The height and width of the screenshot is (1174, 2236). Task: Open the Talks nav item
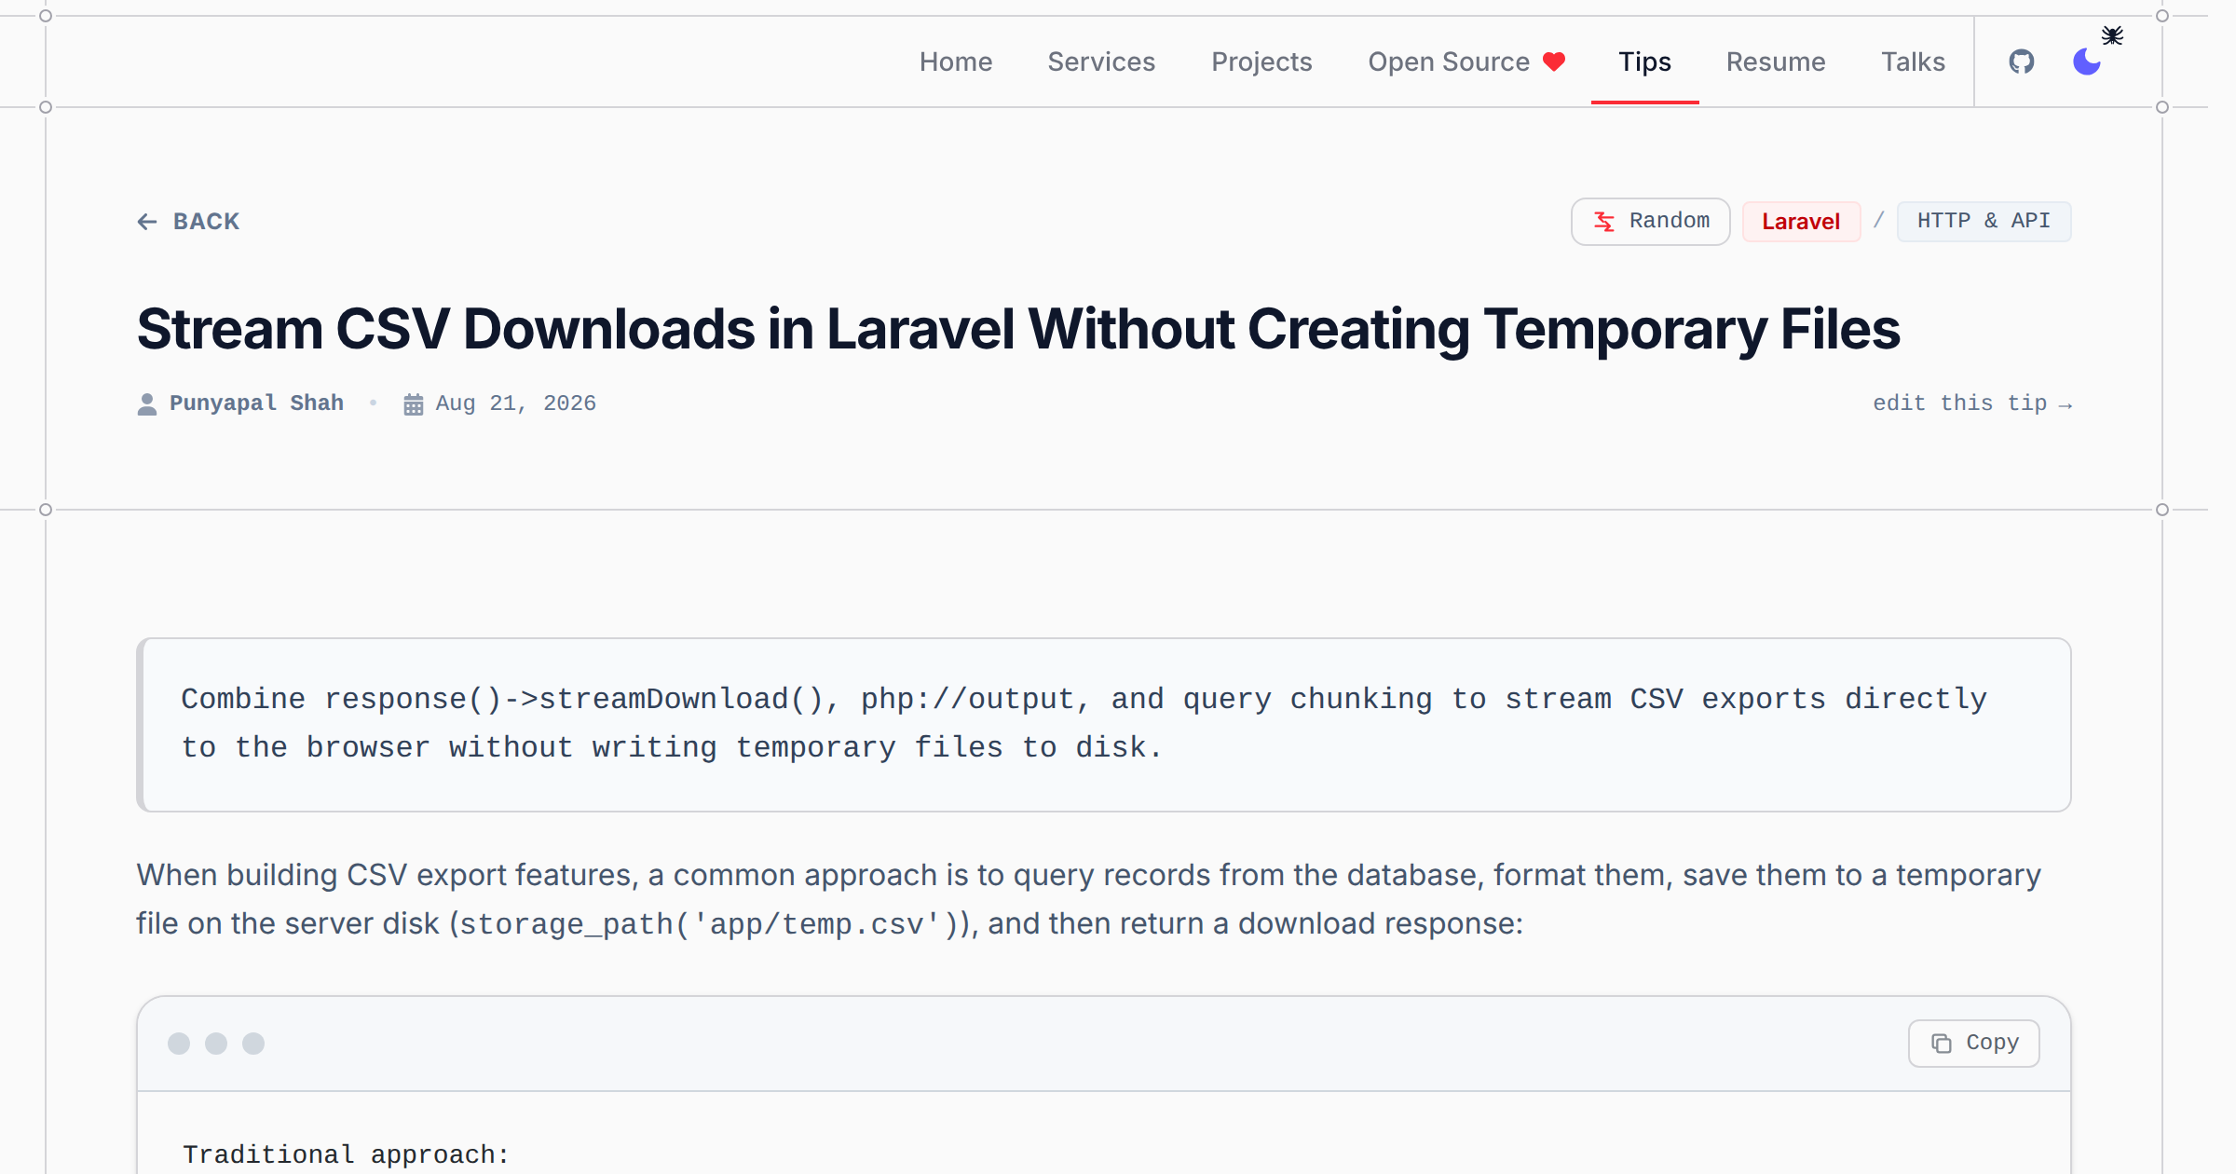coord(1913,61)
